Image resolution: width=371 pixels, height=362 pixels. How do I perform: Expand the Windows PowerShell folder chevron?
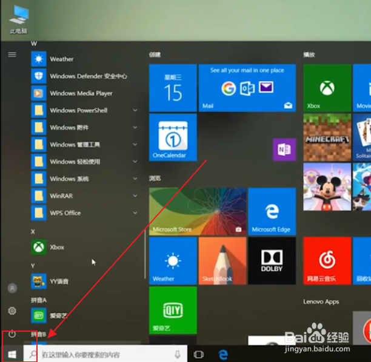click(135, 110)
